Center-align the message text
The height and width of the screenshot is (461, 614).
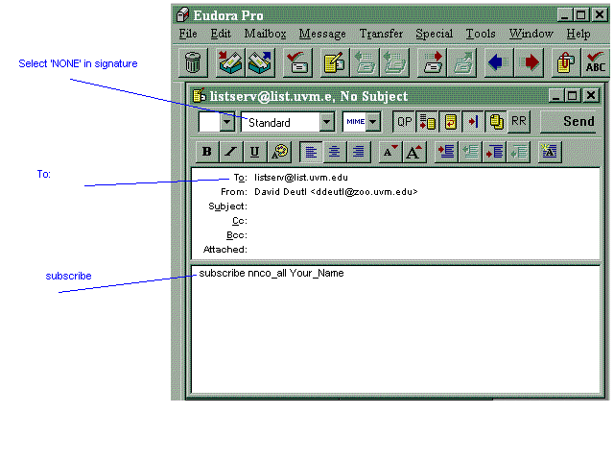click(334, 152)
